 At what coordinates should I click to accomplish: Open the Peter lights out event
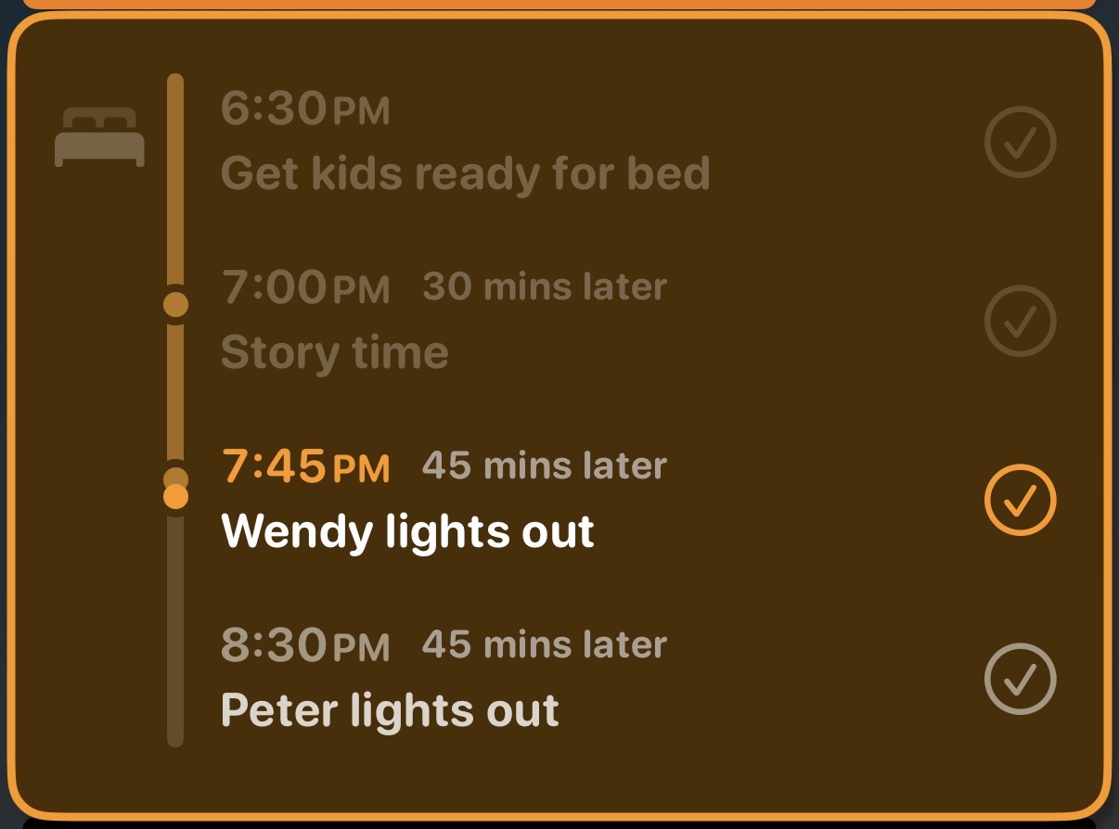point(390,710)
